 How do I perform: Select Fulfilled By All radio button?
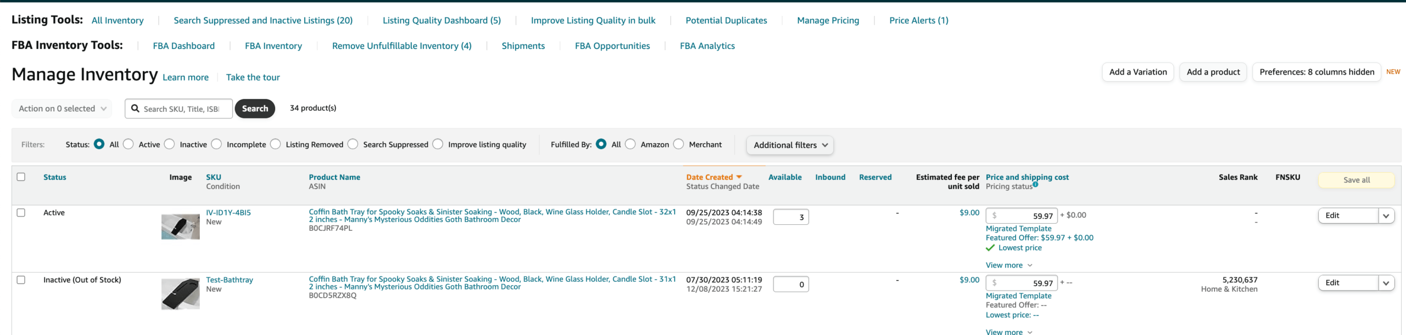[601, 144]
